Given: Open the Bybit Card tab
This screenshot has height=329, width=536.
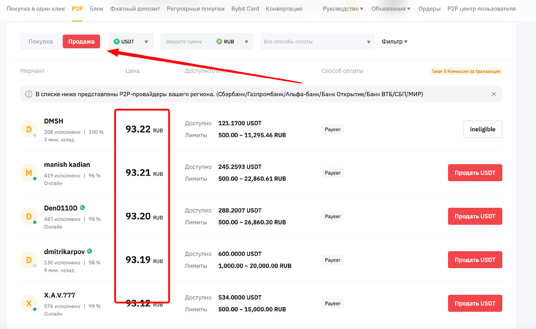Looking at the screenshot, I should (245, 8).
